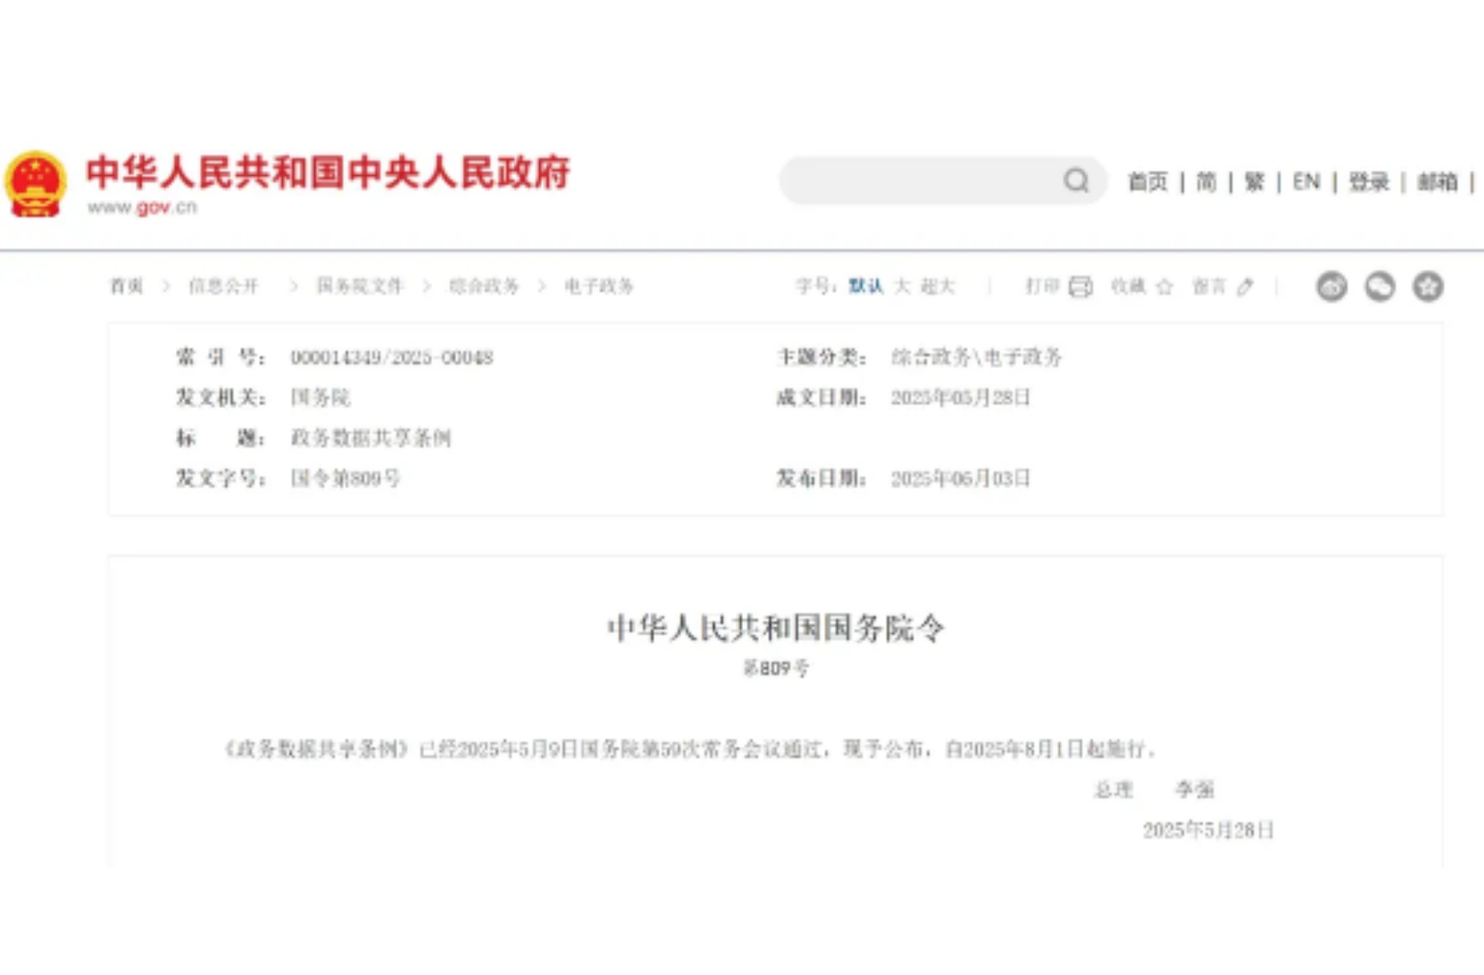
Task: Share page via WeChat icon
Action: (x=1380, y=287)
